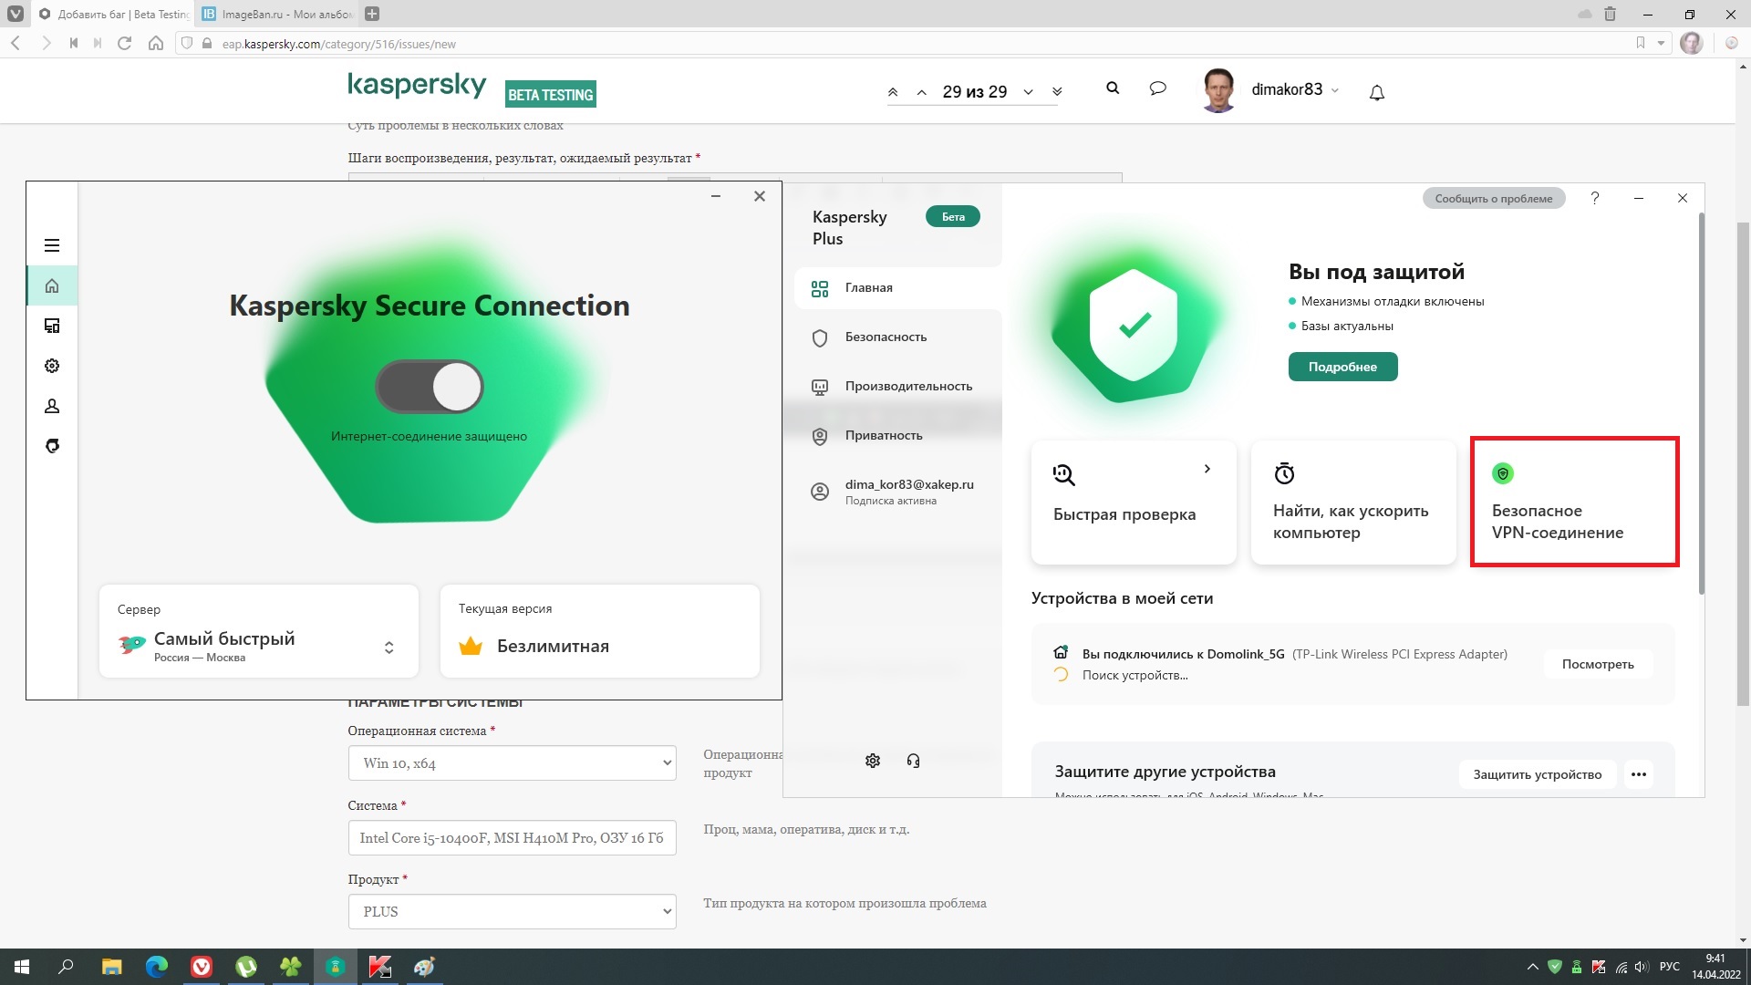The width and height of the screenshot is (1751, 985).
Task: Click the Система input field
Action: click(x=512, y=838)
